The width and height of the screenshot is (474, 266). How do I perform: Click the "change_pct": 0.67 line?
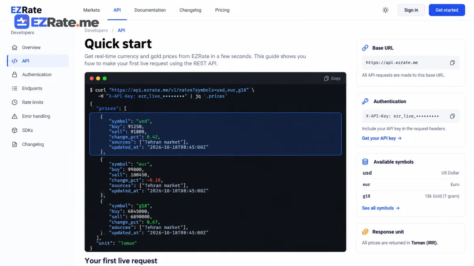point(135,222)
